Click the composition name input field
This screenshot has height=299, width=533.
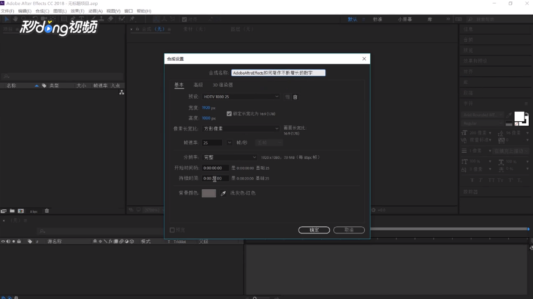tap(278, 73)
